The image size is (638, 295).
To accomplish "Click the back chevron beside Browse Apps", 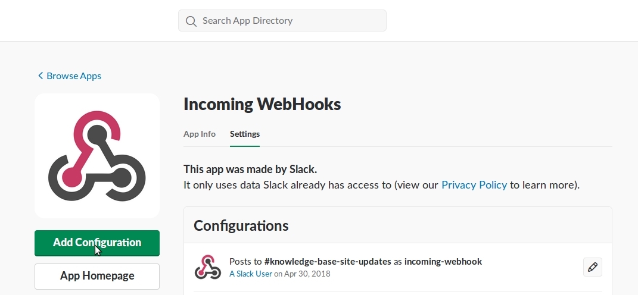I will tap(41, 76).
